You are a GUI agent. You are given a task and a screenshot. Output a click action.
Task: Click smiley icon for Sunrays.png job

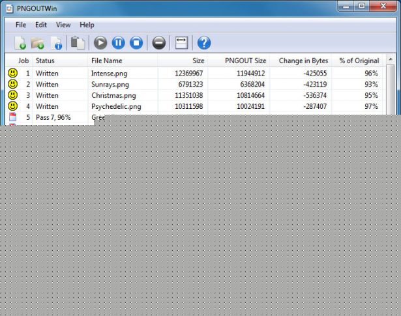pos(12,84)
